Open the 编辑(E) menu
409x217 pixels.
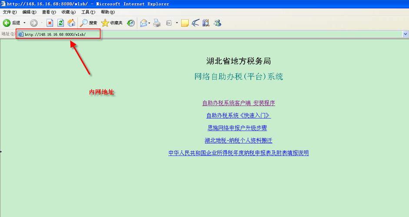click(x=29, y=12)
